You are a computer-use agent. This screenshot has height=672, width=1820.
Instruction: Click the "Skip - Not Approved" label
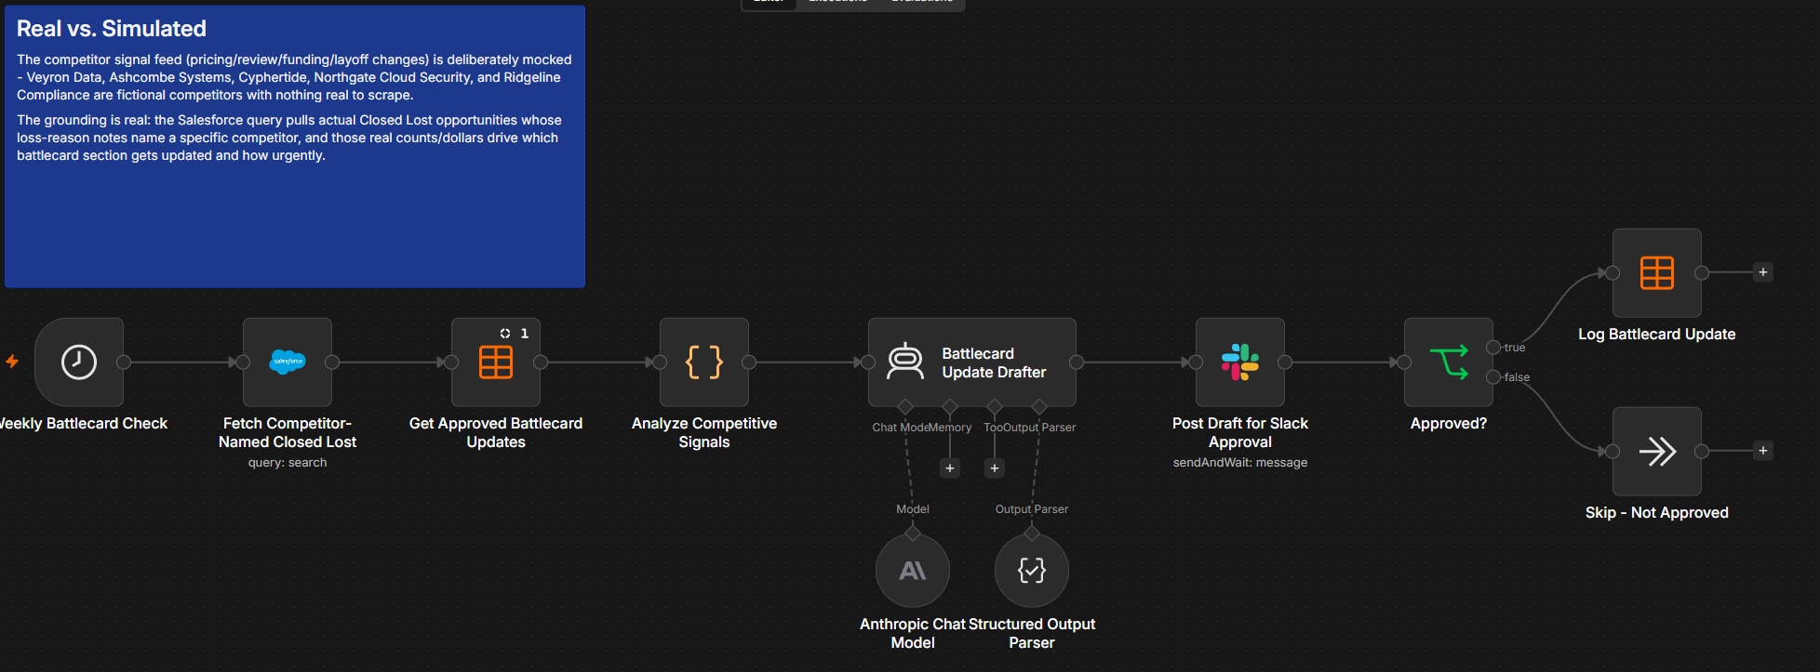click(x=1657, y=513)
